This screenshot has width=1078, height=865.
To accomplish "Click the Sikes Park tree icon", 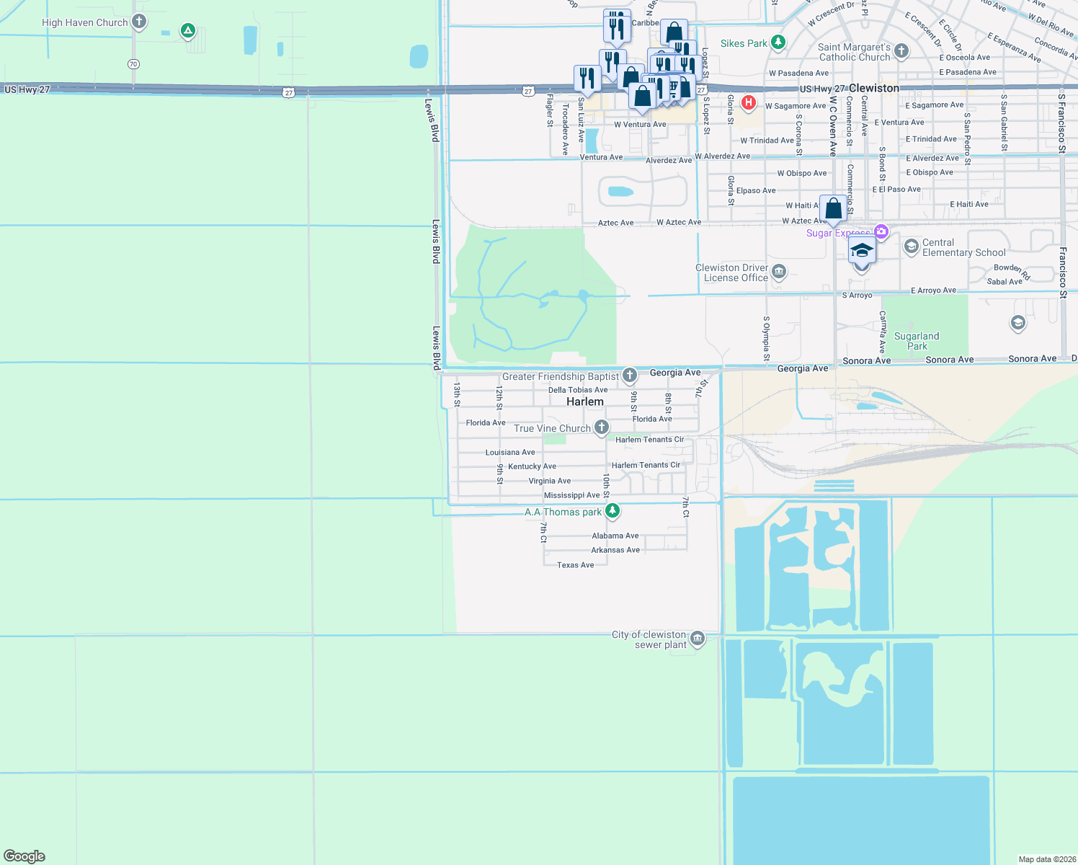I will 778,41.
